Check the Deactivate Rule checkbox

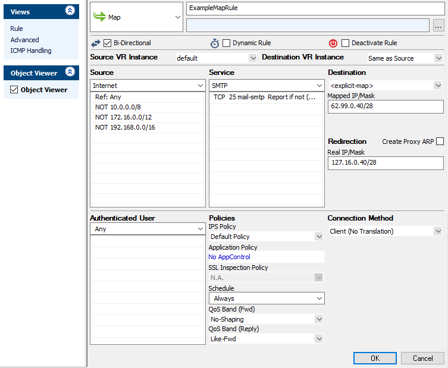(345, 43)
